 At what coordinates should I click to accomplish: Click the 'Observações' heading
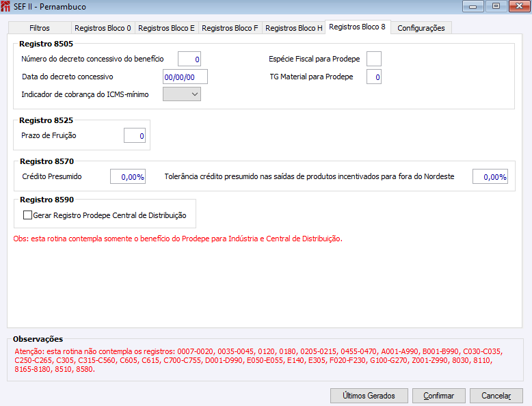[38, 339]
